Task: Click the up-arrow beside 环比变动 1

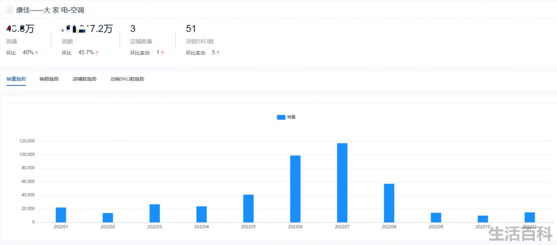Action: (x=162, y=53)
